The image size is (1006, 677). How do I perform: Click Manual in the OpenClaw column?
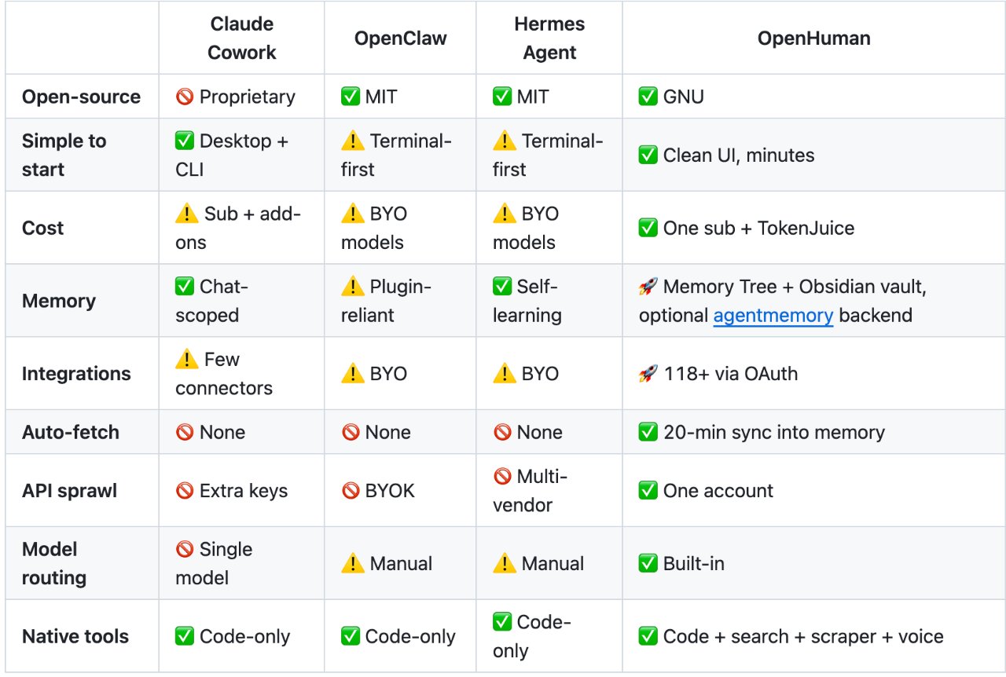click(x=402, y=563)
